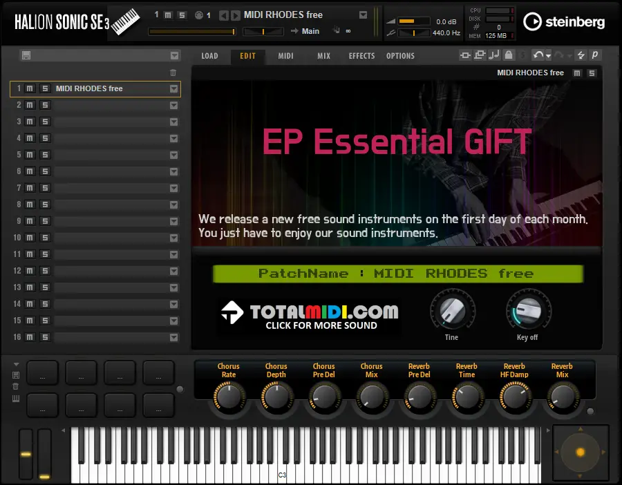The height and width of the screenshot is (485, 622).
Task: Open slot 7 program load dropdown
Action: pyautogui.click(x=173, y=189)
